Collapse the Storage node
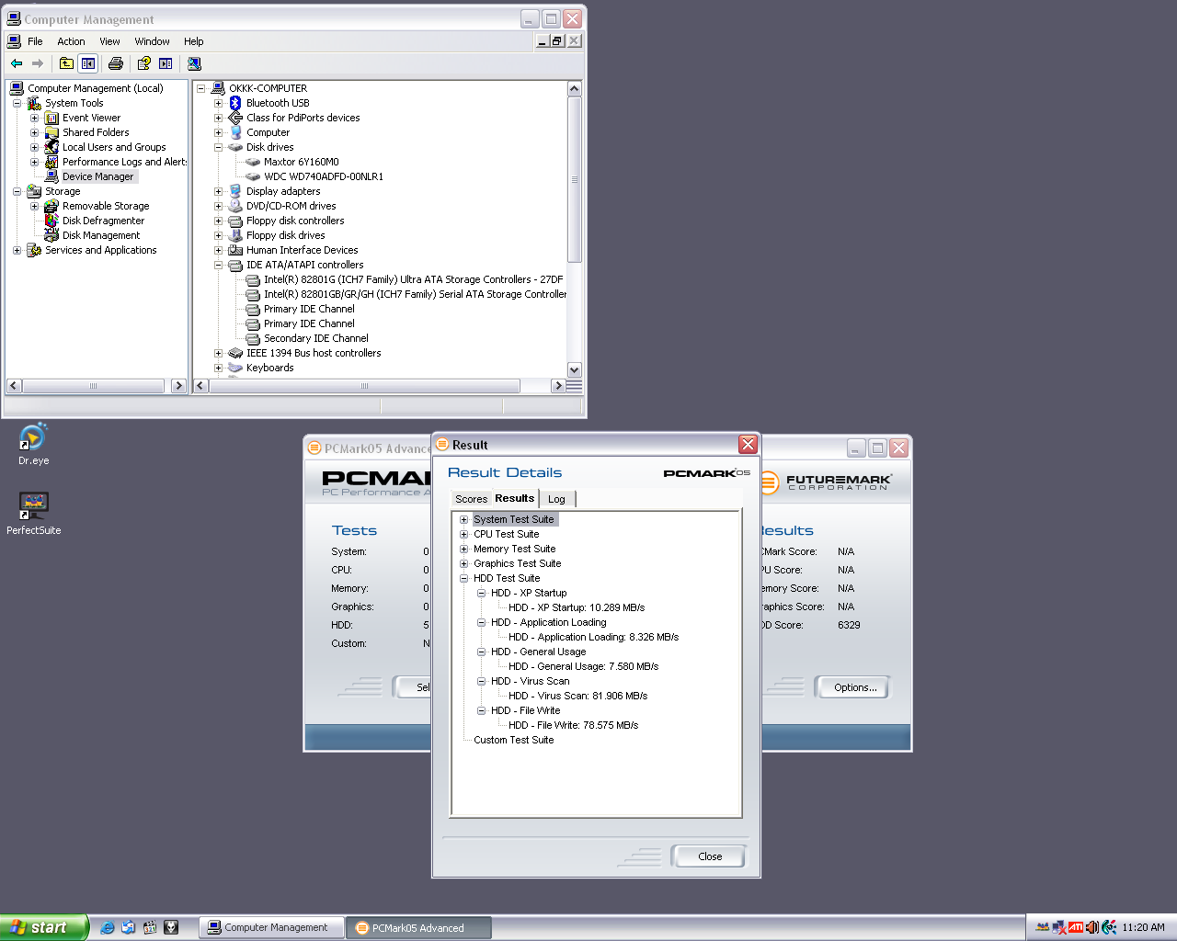Image resolution: width=1177 pixels, height=941 pixels. [x=17, y=191]
